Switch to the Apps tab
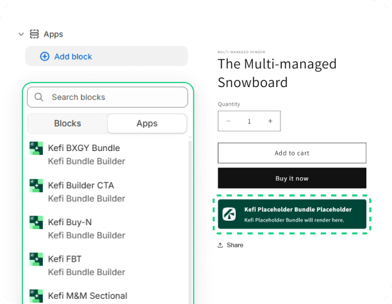 coord(147,124)
